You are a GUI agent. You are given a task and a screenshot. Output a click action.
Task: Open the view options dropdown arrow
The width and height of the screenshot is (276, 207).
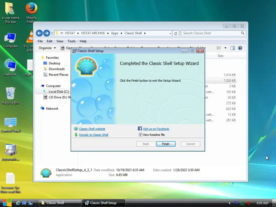(x=225, y=48)
